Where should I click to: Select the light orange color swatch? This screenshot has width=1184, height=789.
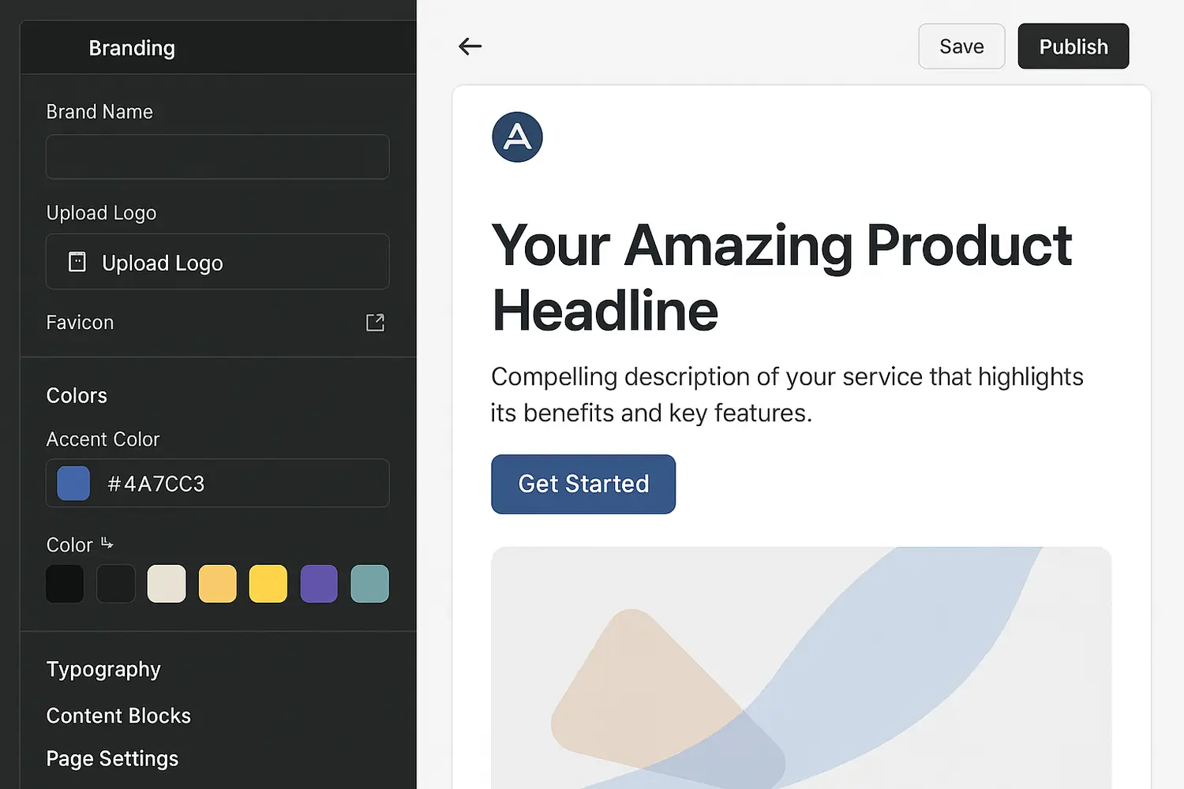tap(218, 584)
